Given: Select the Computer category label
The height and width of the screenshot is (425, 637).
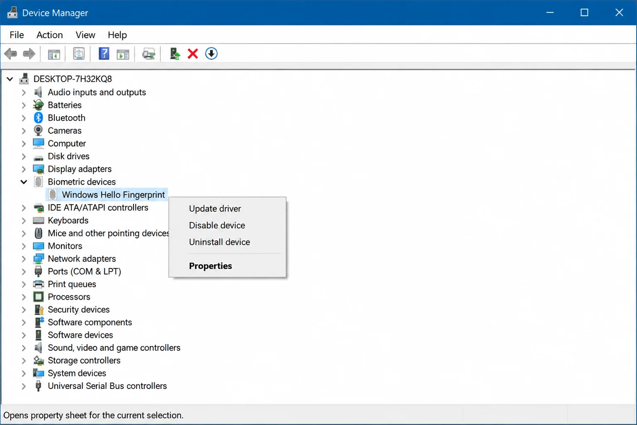Looking at the screenshot, I should coord(67,144).
